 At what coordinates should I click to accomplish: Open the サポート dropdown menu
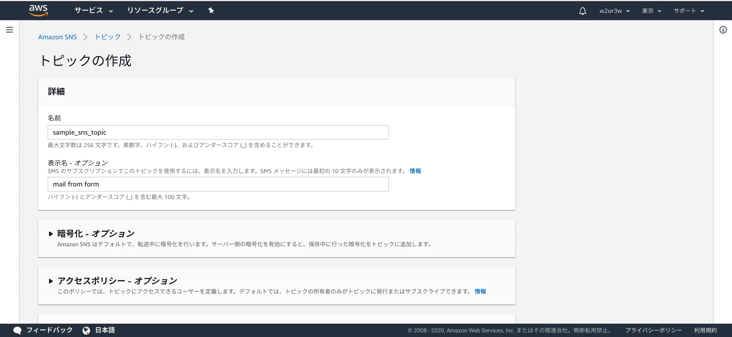click(x=689, y=11)
